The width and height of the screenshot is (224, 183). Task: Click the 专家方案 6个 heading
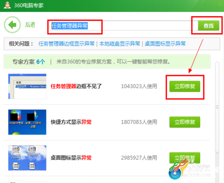29,62
